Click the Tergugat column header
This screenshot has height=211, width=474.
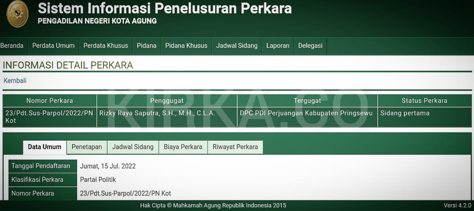[308, 101]
